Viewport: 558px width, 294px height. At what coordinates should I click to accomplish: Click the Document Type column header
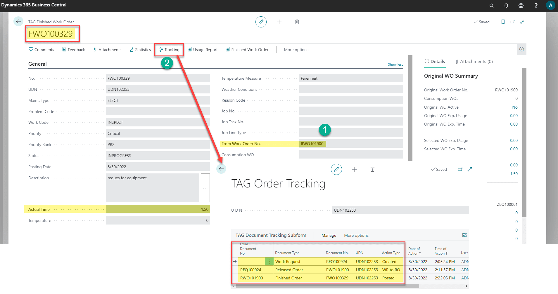tap(287, 253)
